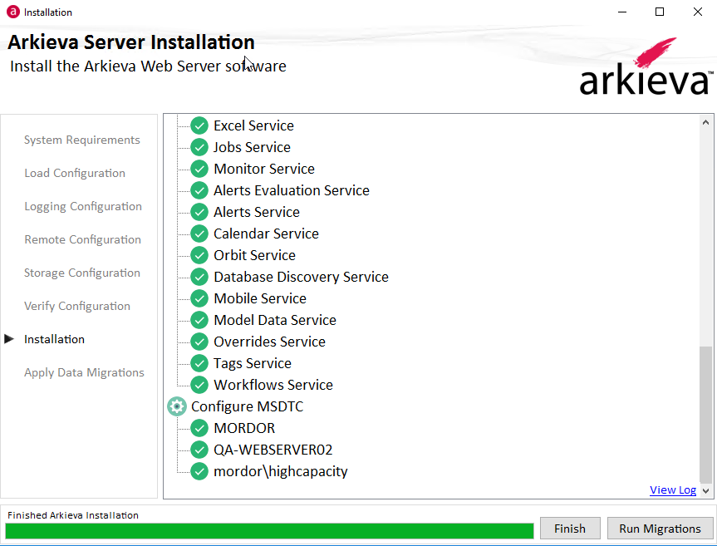Click the check icon for Alerts Evaluation Service
The height and width of the screenshot is (546, 717).
click(x=199, y=190)
